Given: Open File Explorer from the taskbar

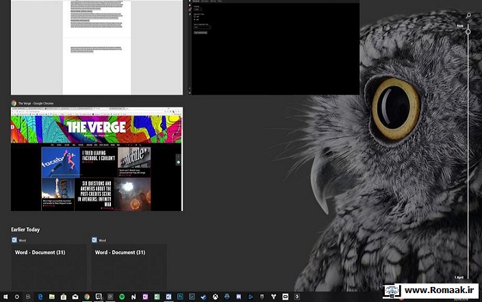Looking at the screenshot, I should click(51, 297).
